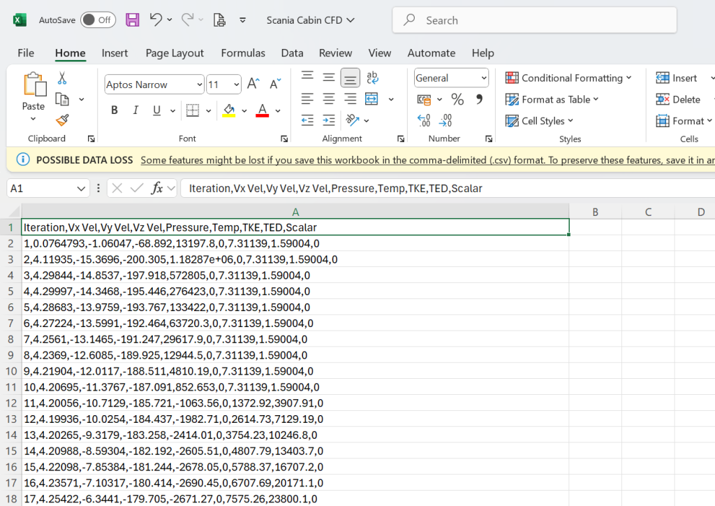This screenshot has height=506, width=715.
Task: Switch to the Page Layout tab
Action: coord(175,53)
